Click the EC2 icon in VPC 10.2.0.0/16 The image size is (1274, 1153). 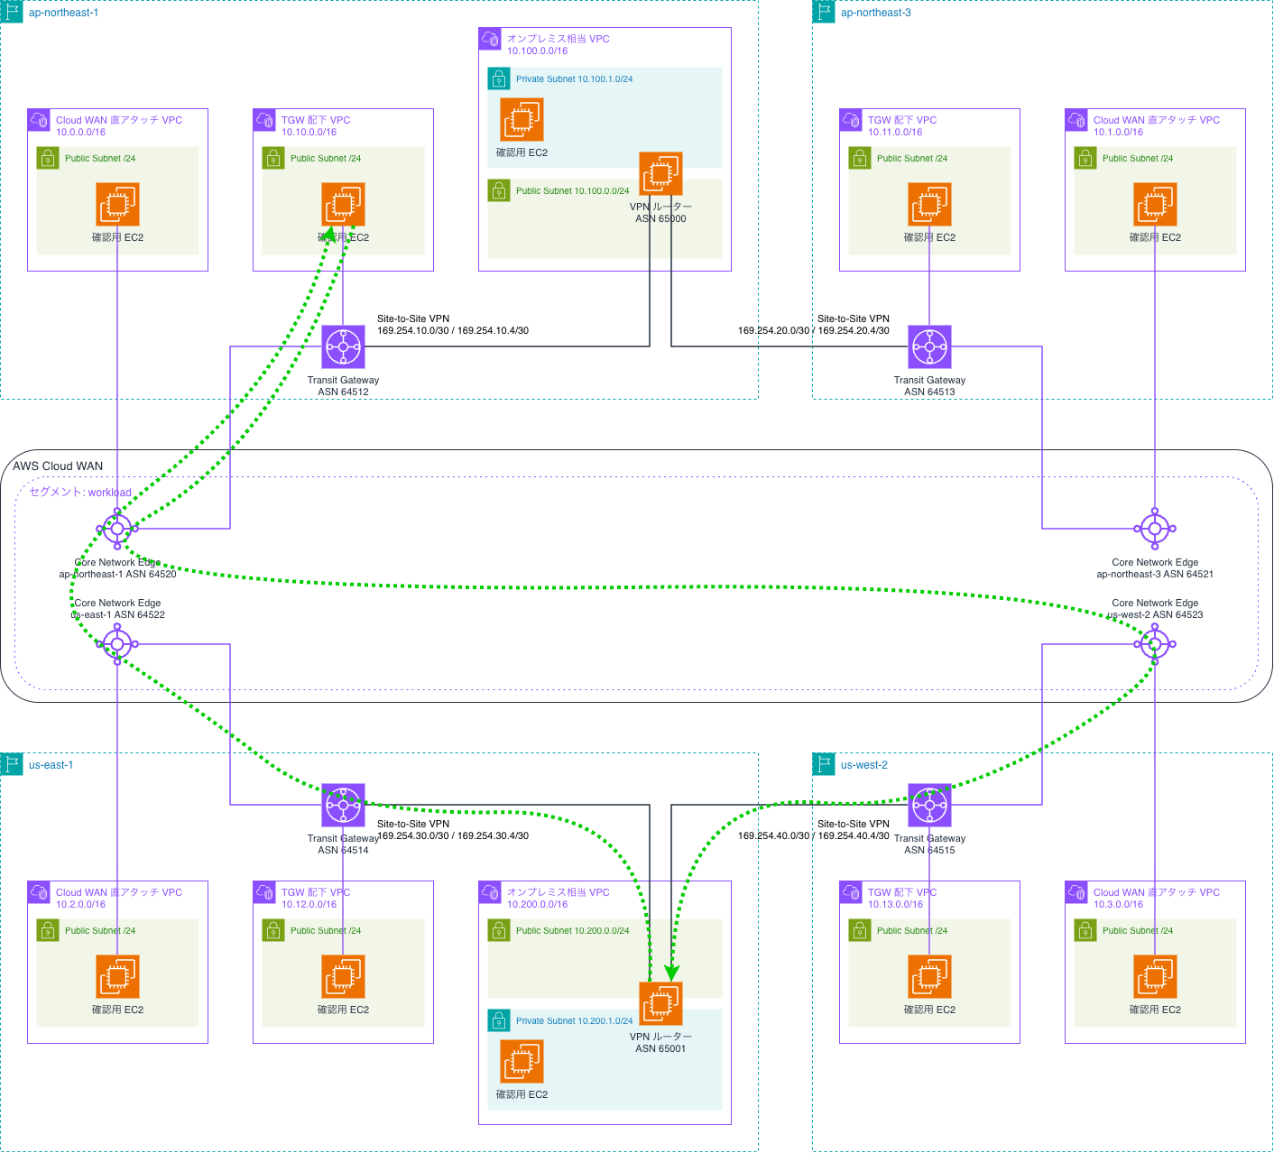[x=117, y=977]
